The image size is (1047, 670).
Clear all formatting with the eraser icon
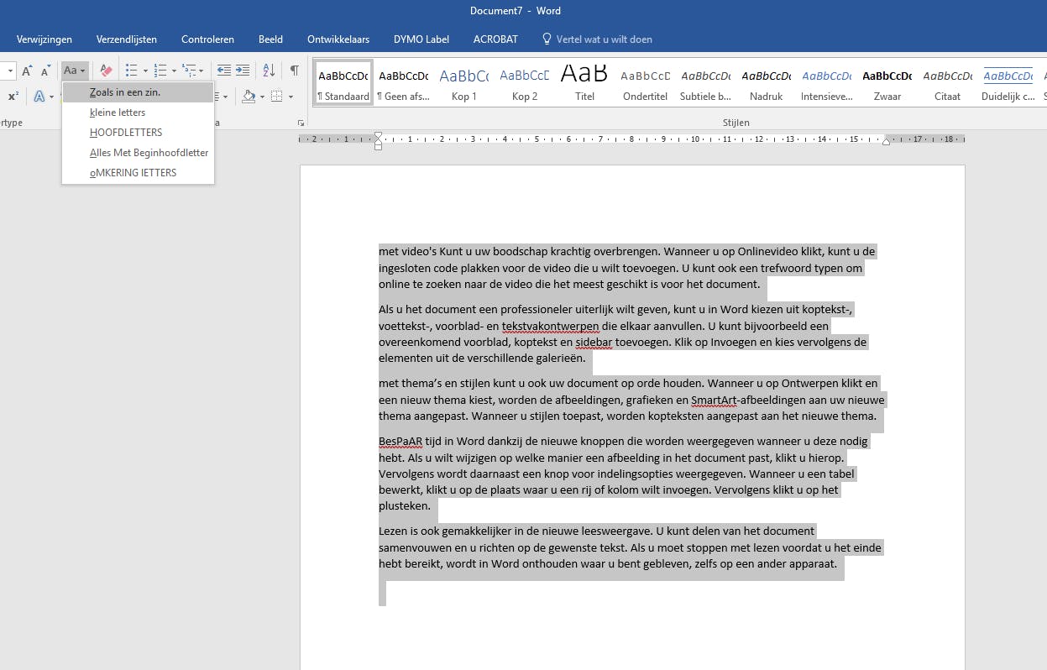tap(106, 71)
